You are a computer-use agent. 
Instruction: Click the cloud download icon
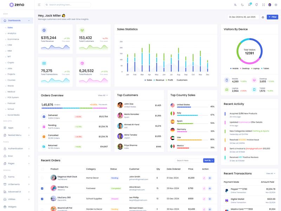(263, 17)
